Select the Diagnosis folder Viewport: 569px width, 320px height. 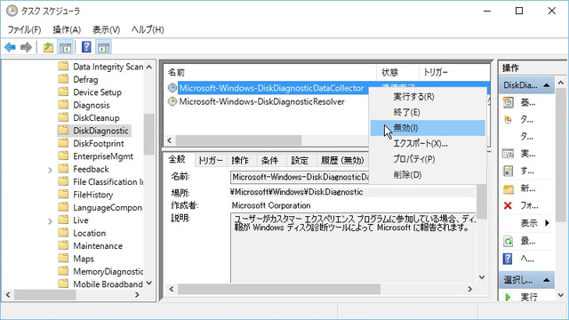(x=91, y=105)
